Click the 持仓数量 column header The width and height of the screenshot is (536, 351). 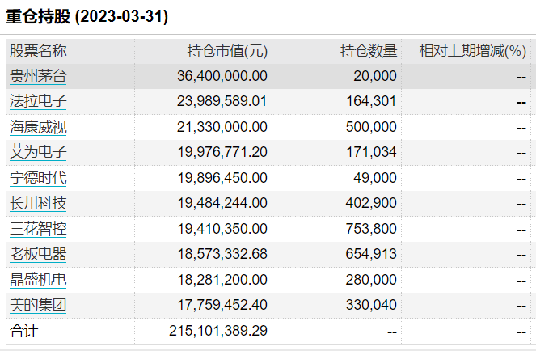tap(369, 51)
